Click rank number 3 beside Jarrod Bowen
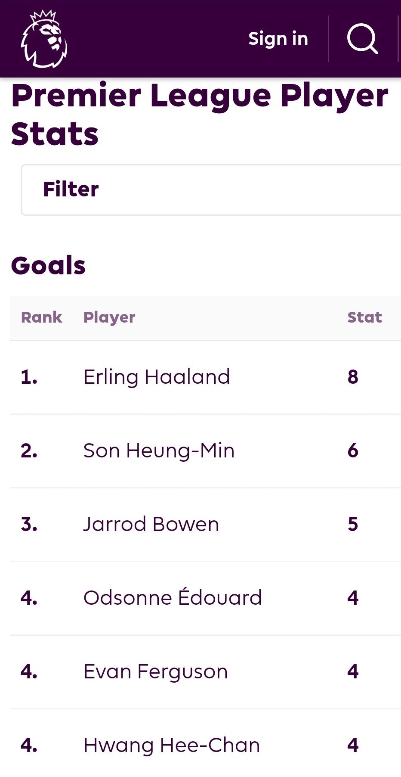The height and width of the screenshot is (777, 401). [29, 524]
